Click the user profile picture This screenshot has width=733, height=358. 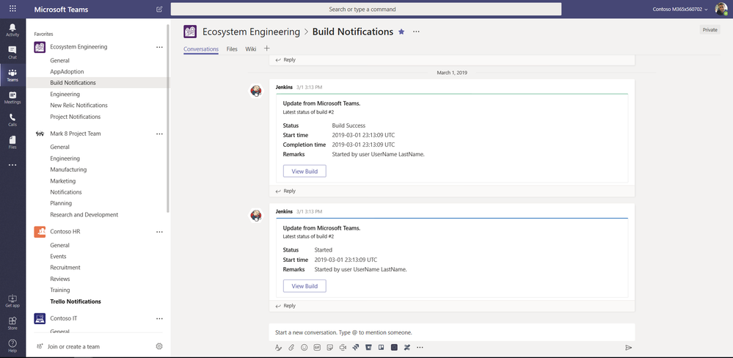point(721,9)
